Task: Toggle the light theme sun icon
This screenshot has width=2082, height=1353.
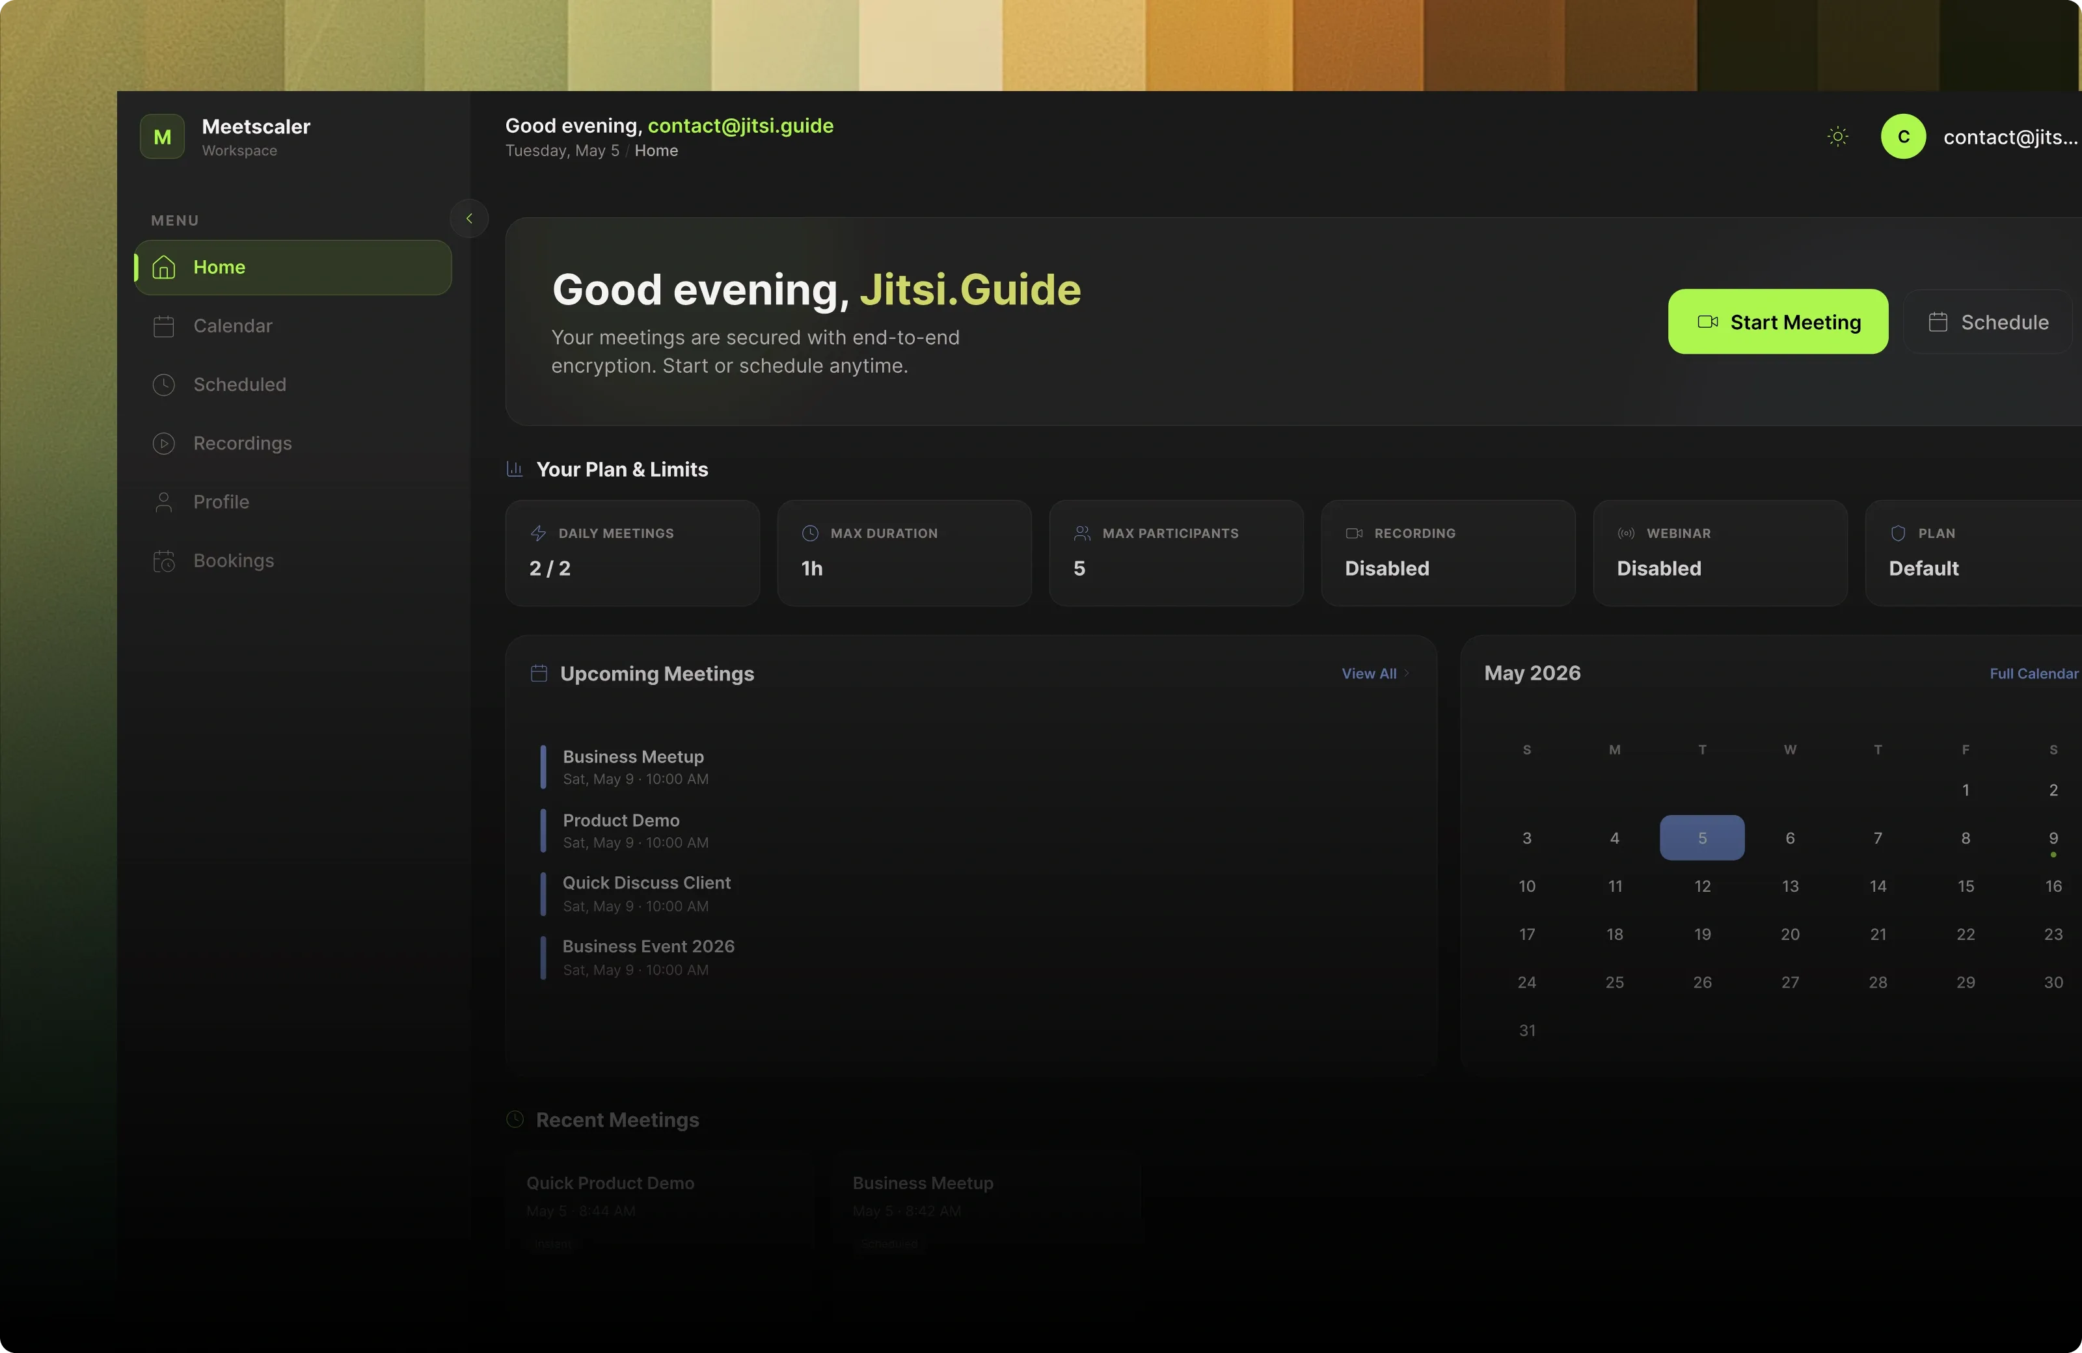Action: click(1838, 137)
